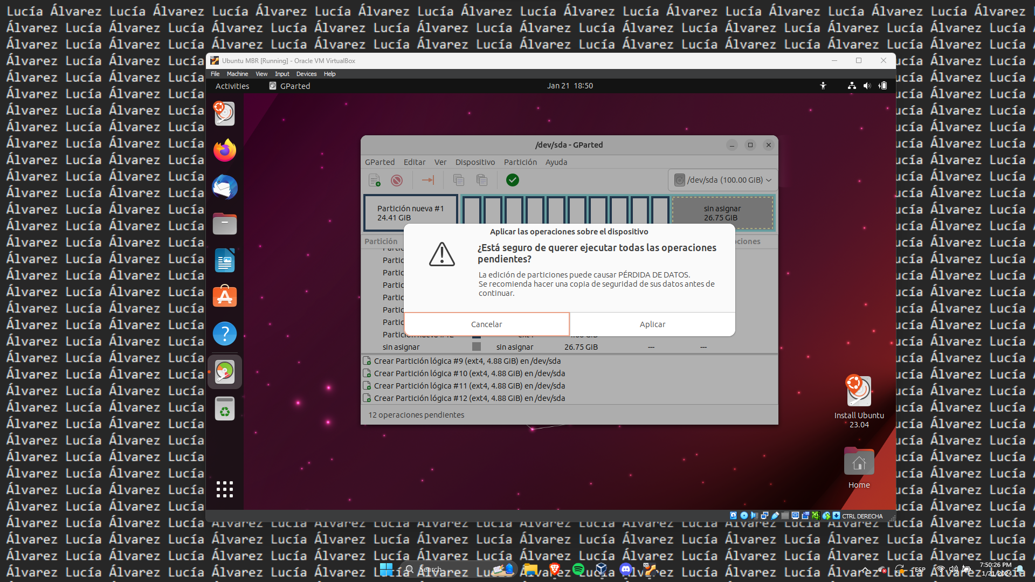Click the paste partition toolbar icon
Image resolution: width=1035 pixels, height=582 pixels.
[482, 180]
